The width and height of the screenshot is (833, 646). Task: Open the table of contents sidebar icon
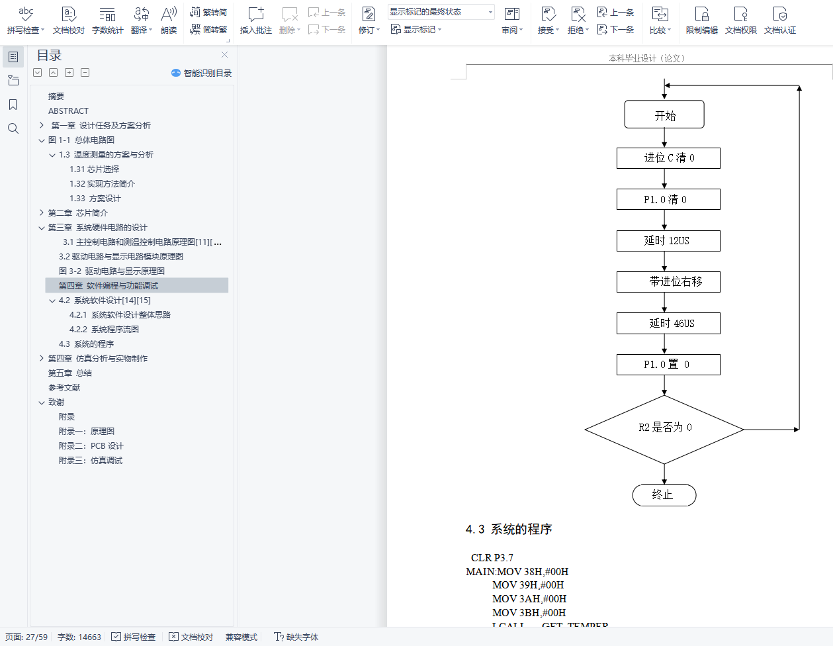pos(13,57)
